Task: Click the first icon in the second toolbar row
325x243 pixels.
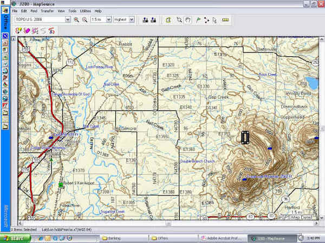Action: click(x=18, y=31)
